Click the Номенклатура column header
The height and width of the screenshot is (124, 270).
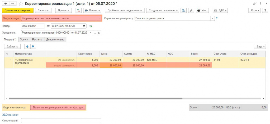[x=30, y=54]
